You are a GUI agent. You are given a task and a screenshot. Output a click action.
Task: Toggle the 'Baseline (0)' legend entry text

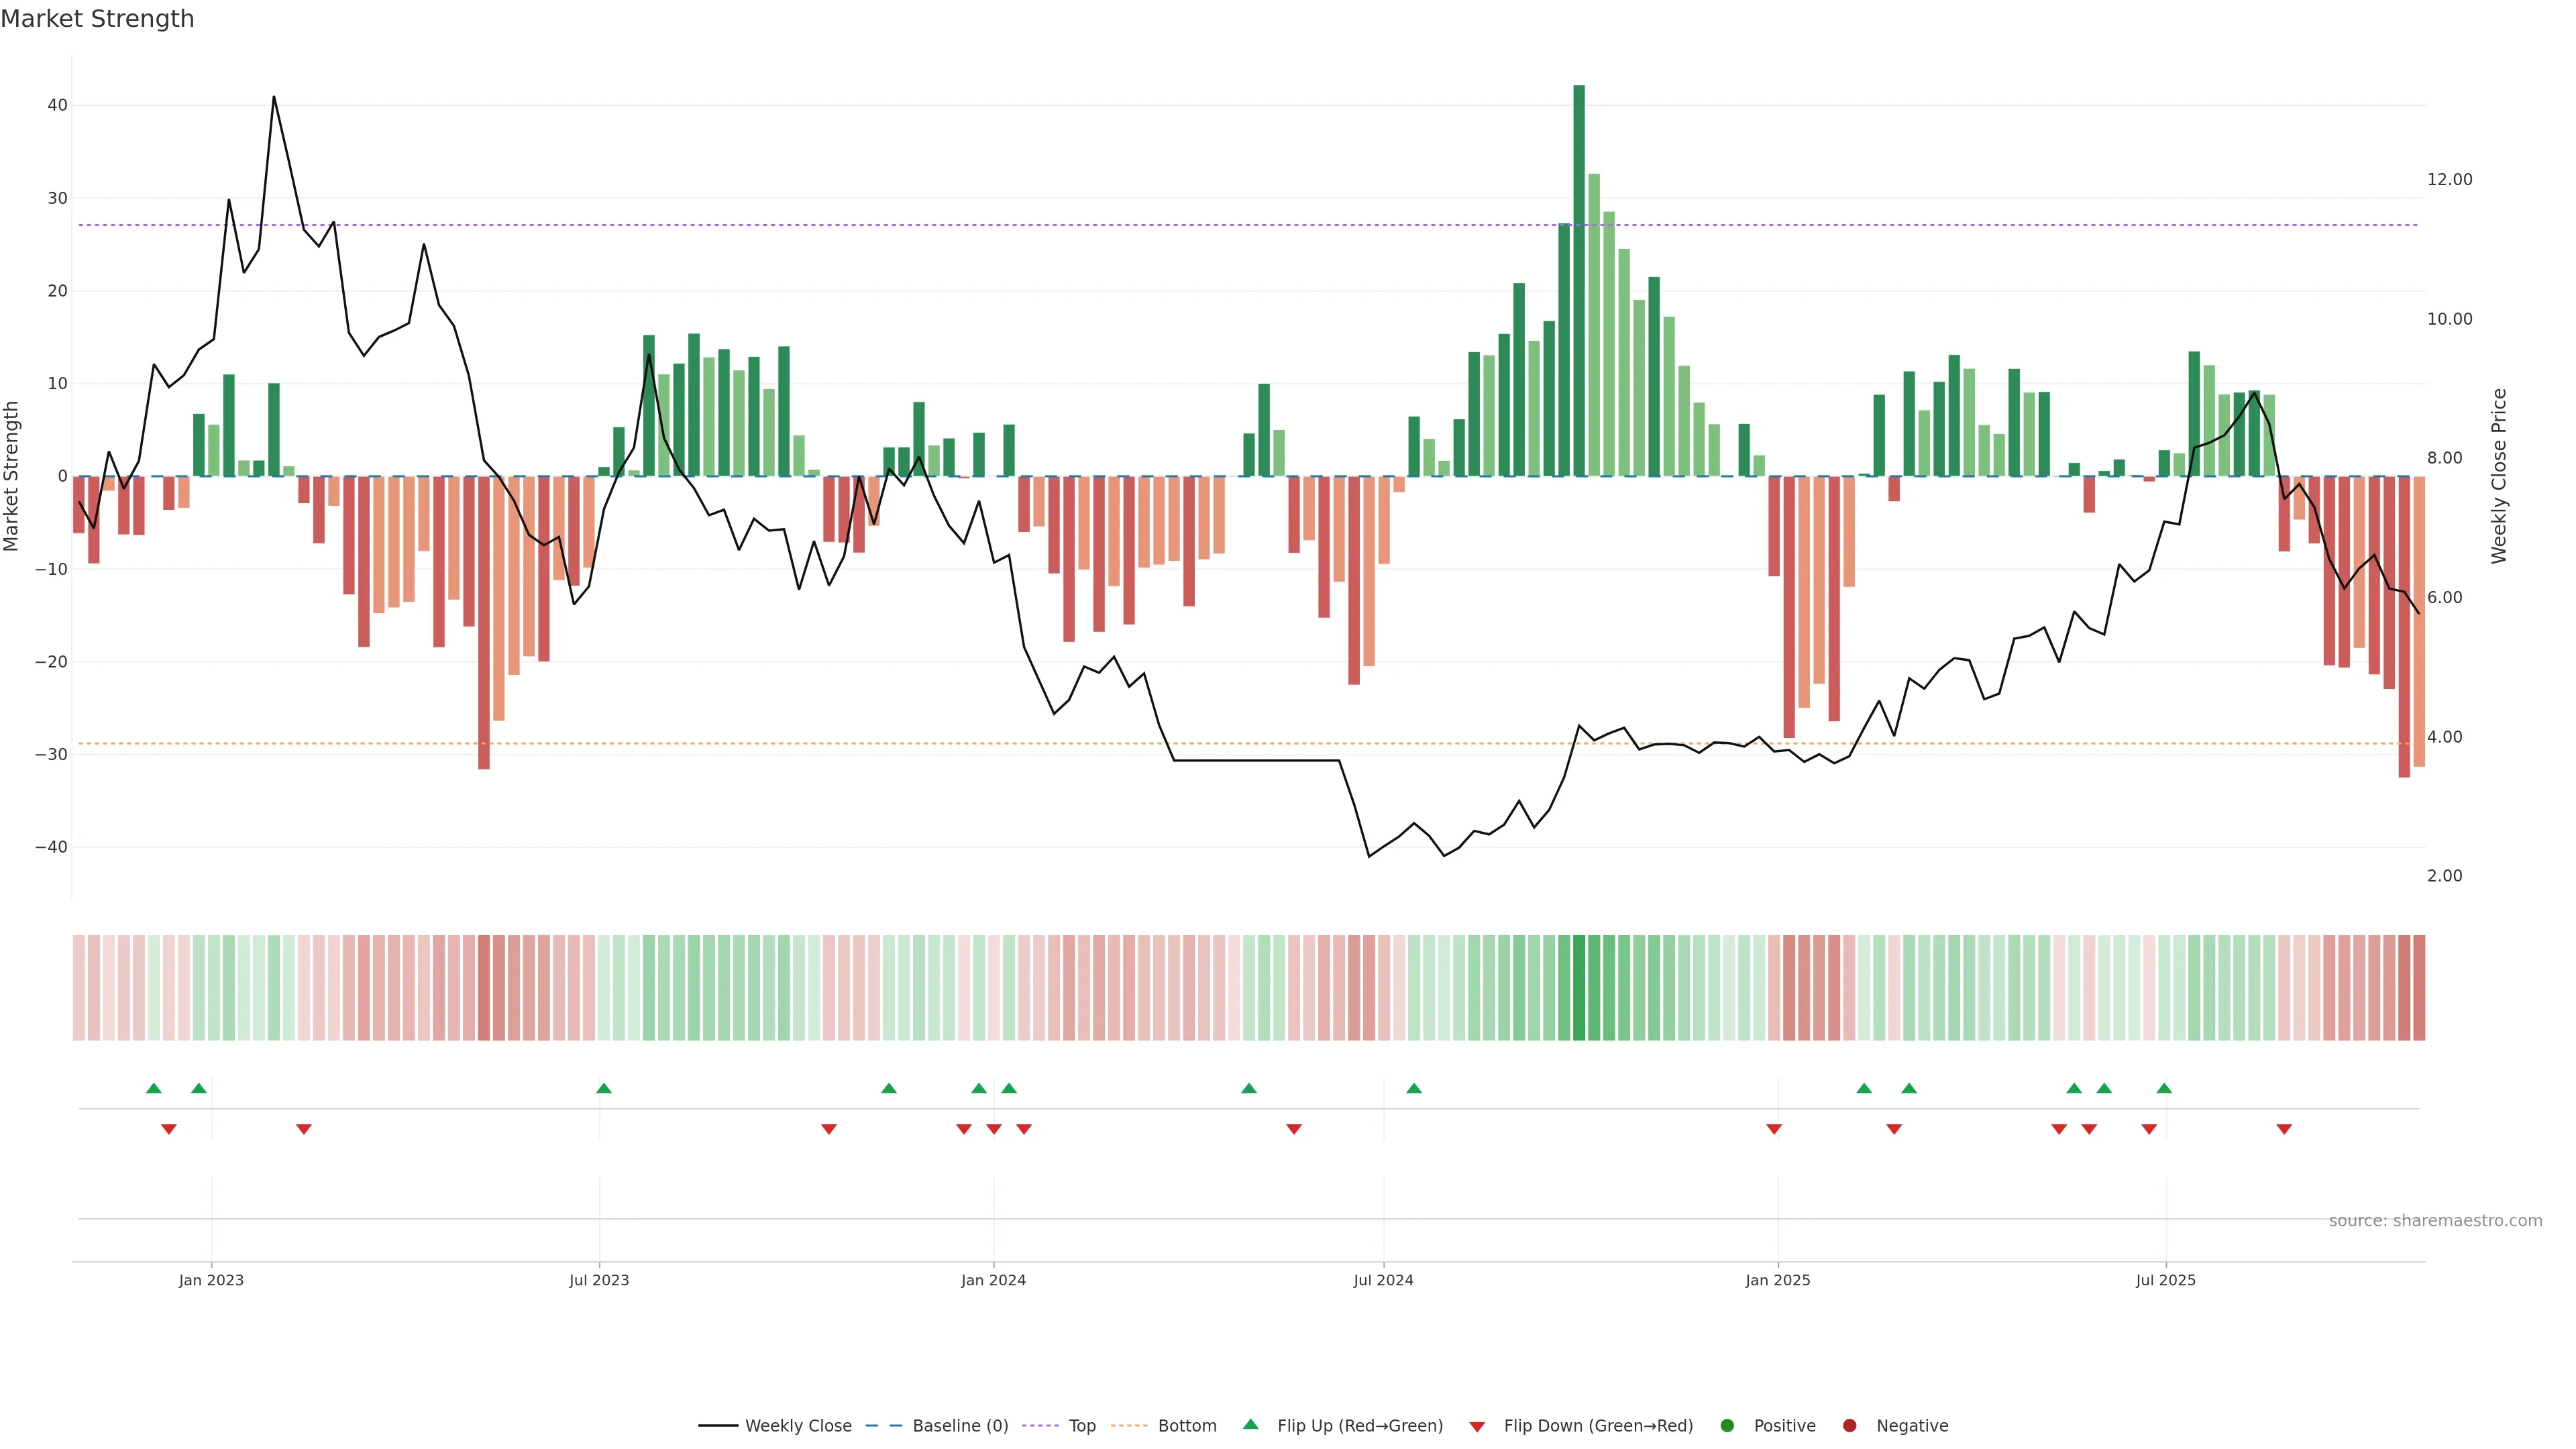coord(960,1426)
